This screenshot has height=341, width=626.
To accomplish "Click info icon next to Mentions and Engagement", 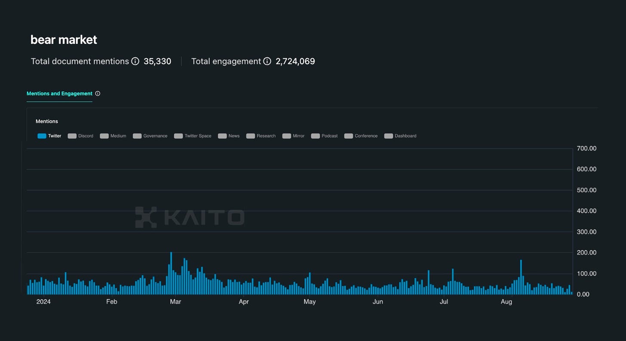I will point(98,93).
